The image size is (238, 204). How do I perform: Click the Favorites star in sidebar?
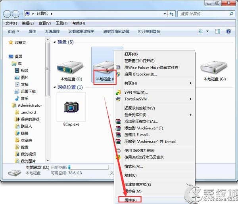(x=11, y=43)
